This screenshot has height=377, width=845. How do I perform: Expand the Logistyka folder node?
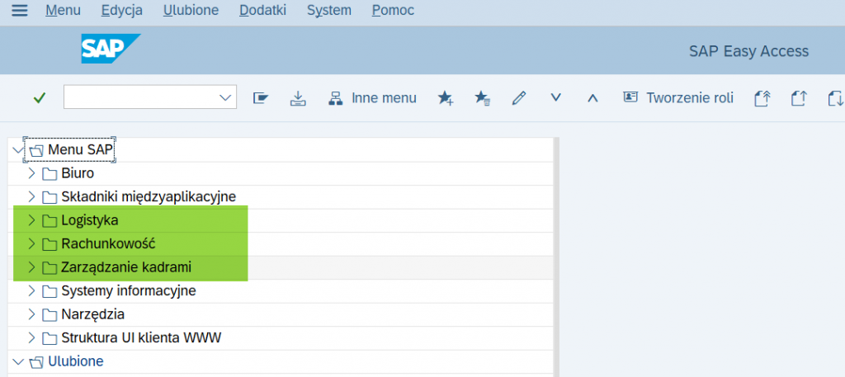(x=31, y=220)
